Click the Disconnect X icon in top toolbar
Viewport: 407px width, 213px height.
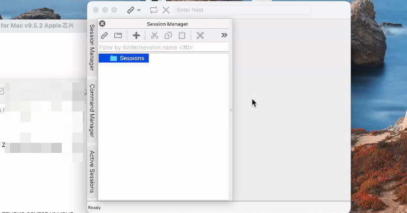coord(166,10)
